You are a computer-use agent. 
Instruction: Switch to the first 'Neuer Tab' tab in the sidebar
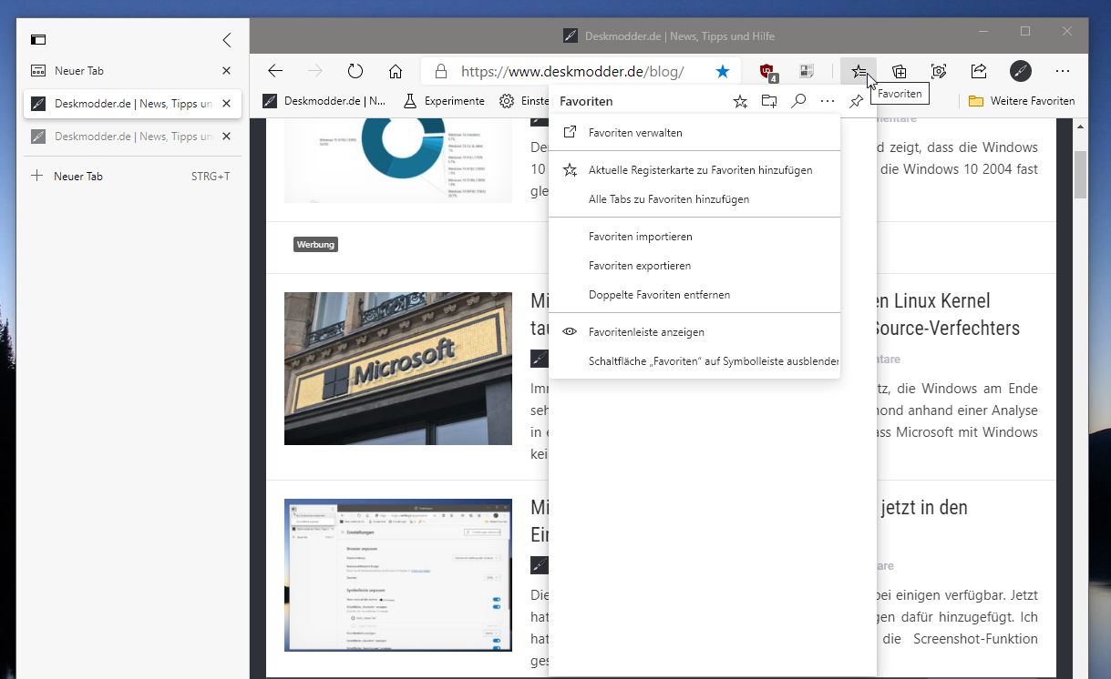(132, 71)
